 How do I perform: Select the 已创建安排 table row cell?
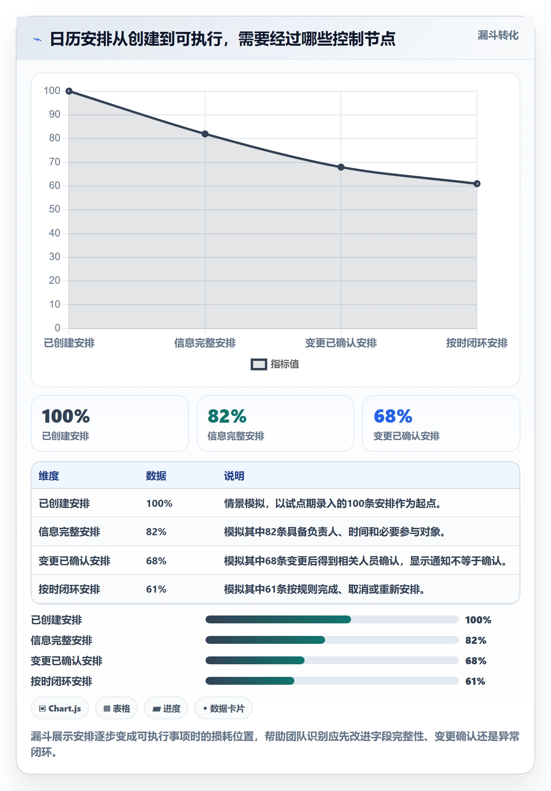(64, 503)
